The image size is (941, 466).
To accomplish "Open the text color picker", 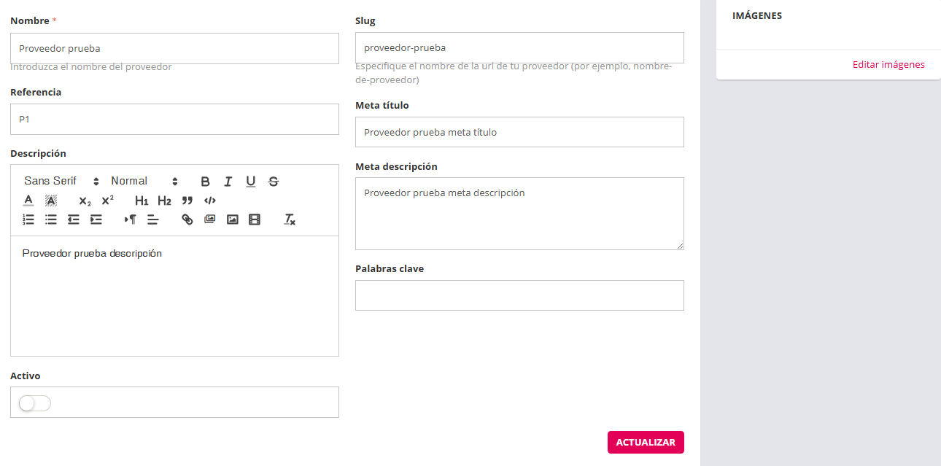I will tap(28, 201).
